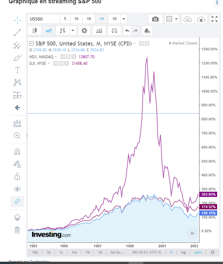This screenshot has height=264, width=223.
Task: Set range to 3y
Action: [x=49, y=252]
